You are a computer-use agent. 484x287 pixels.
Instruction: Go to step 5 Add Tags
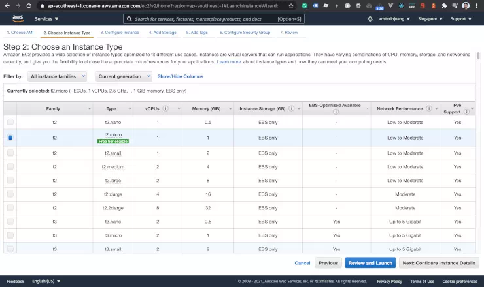click(x=197, y=33)
